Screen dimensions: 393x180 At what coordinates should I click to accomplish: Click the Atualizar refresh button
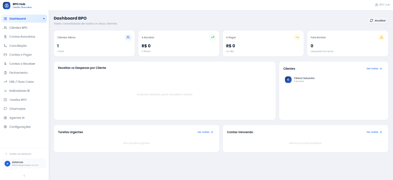378,21
